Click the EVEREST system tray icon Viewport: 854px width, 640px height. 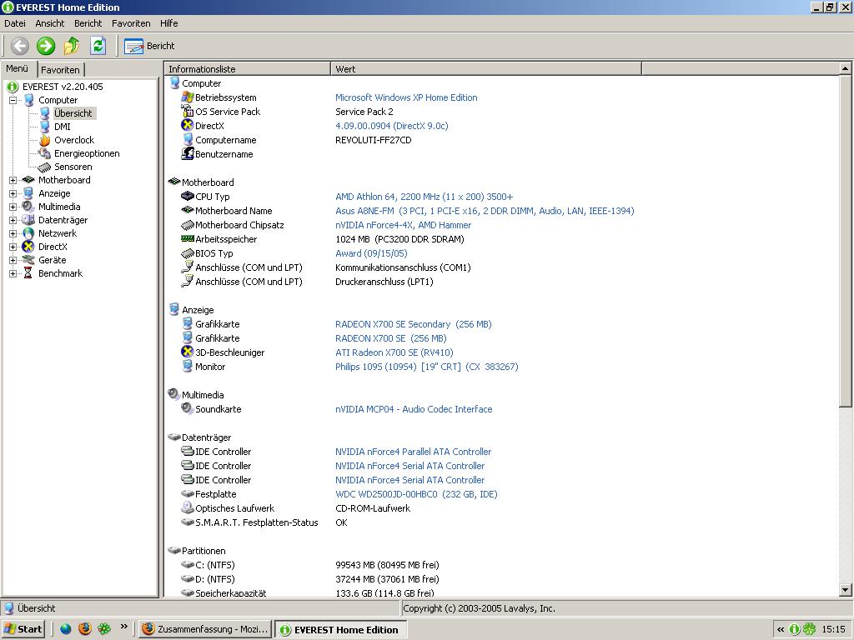(794, 629)
